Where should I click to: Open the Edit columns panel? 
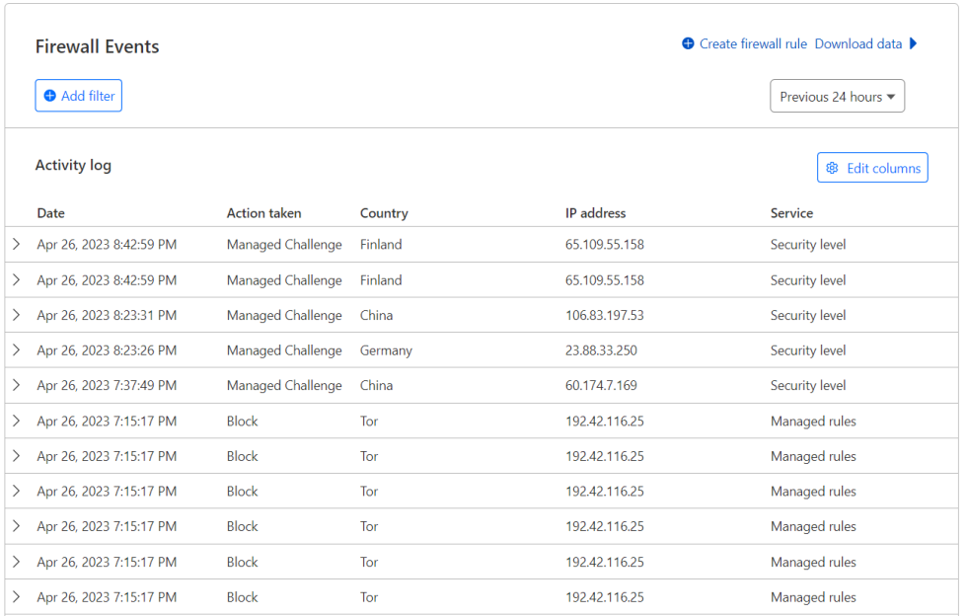(x=872, y=167)
